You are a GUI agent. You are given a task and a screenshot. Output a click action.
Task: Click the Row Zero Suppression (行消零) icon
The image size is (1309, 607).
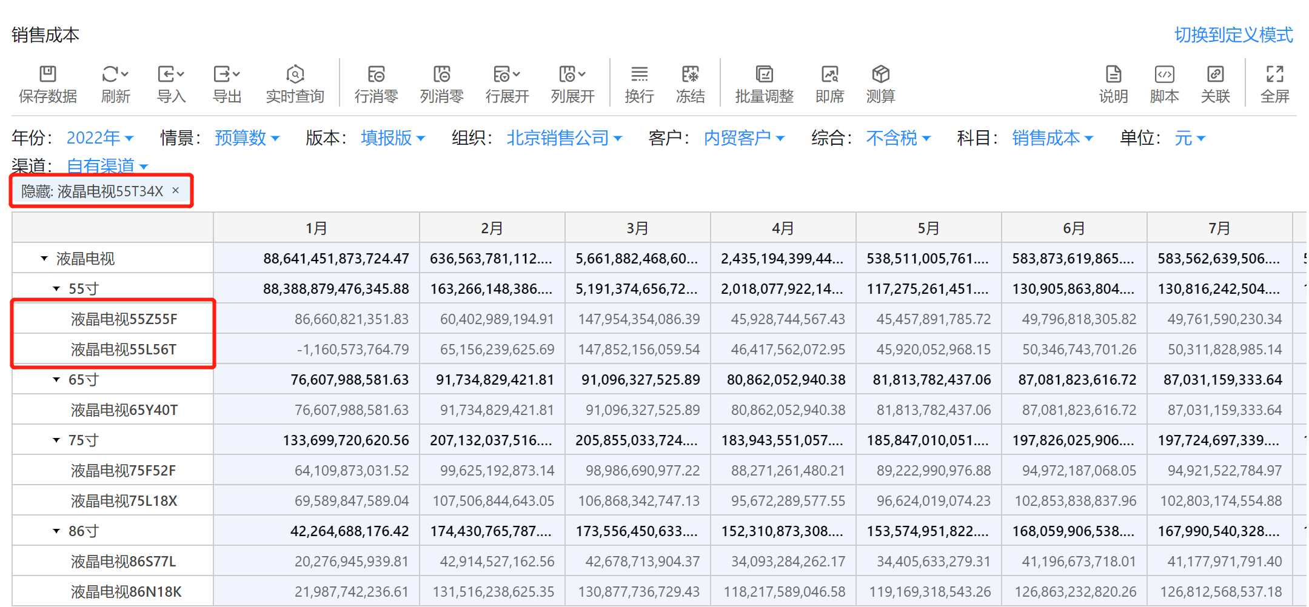(x=376, y=75)
